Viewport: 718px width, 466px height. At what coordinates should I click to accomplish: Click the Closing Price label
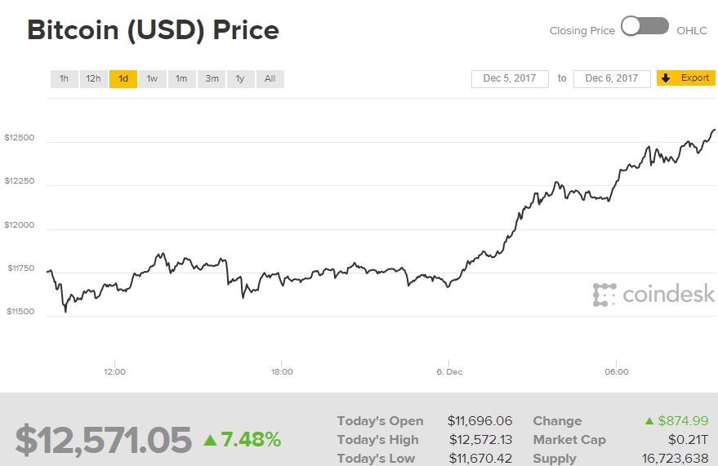click(582, 30)
